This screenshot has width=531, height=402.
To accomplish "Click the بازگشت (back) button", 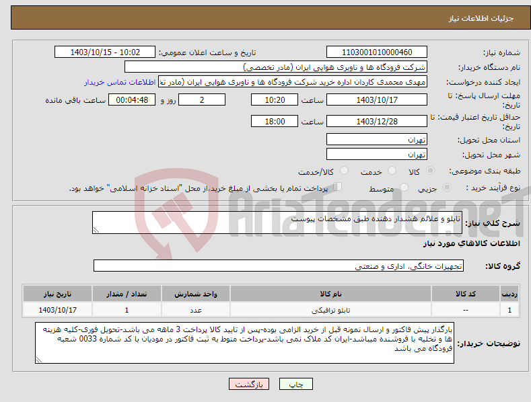I will [249, 384].
